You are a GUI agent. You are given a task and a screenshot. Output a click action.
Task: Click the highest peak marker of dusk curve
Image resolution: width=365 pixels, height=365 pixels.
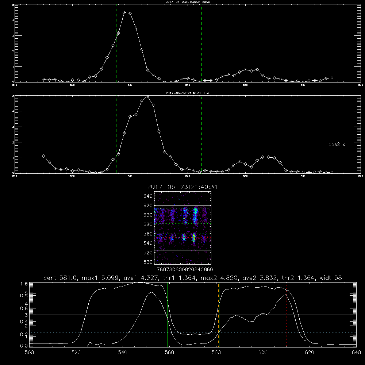pyautogui.click(x=147, y=96)
